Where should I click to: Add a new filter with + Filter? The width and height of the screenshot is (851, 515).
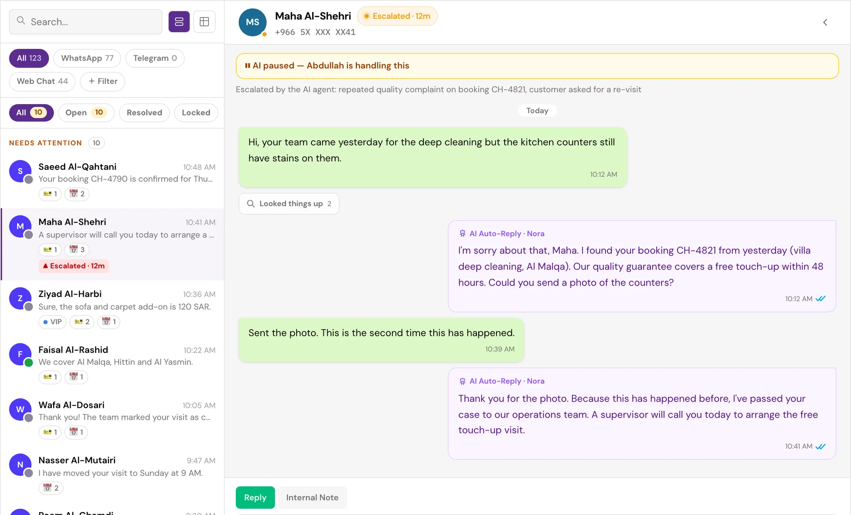[x=103, y=81]
